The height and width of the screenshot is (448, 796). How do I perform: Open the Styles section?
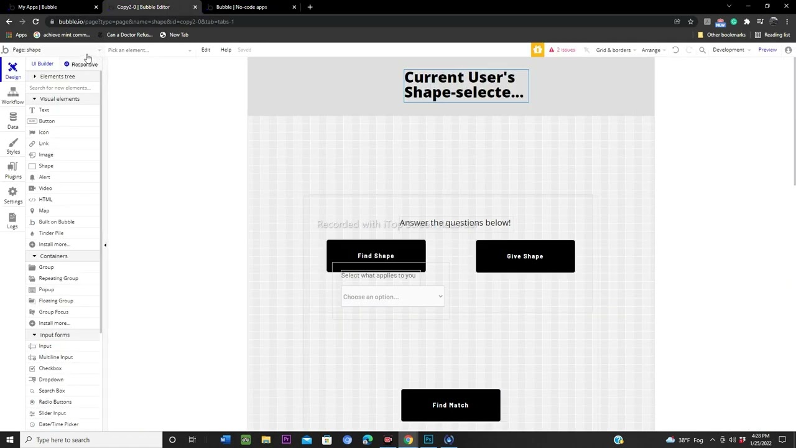[12, 146]
